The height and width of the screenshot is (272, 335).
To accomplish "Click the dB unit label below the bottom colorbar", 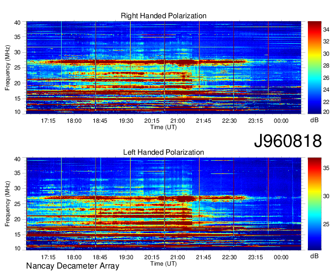I will (314, 256).
